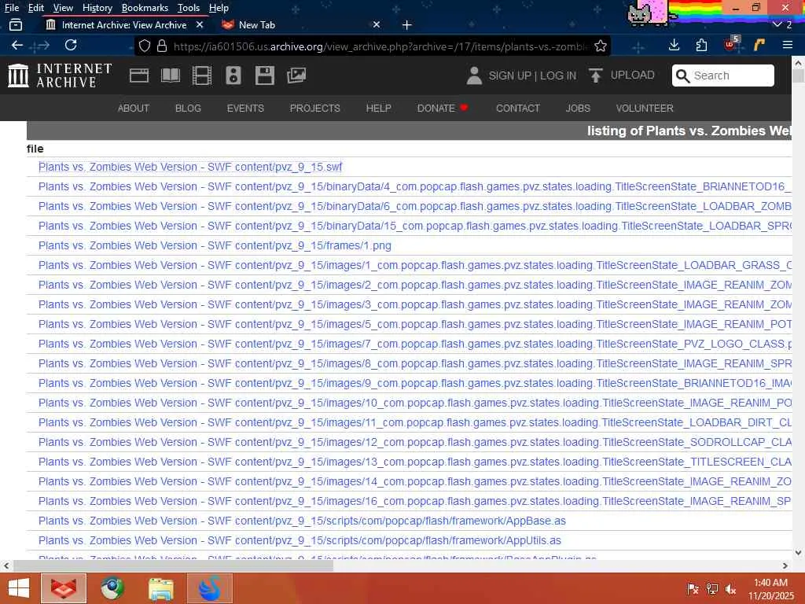Go back with the browser back arrow
805x604 pixels.
tap(17, 45)
